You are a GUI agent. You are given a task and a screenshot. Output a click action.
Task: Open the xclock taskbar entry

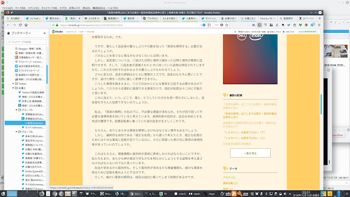tap(180, 194)
